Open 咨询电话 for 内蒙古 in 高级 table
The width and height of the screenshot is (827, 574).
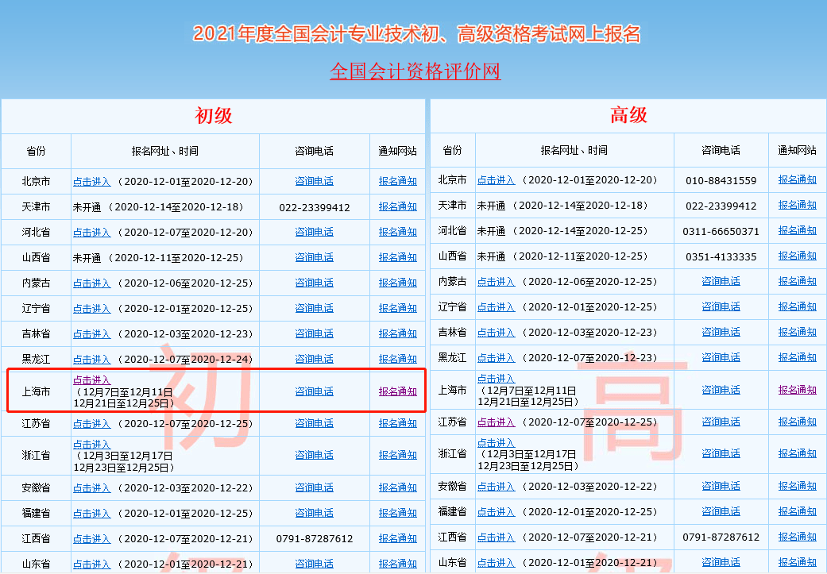[721, 282]
